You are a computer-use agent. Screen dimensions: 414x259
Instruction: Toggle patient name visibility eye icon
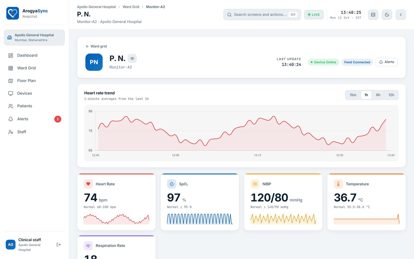132,58
